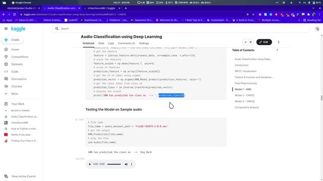Play the audio sample
Screen dimensions: 323x181
pos(90,164)
